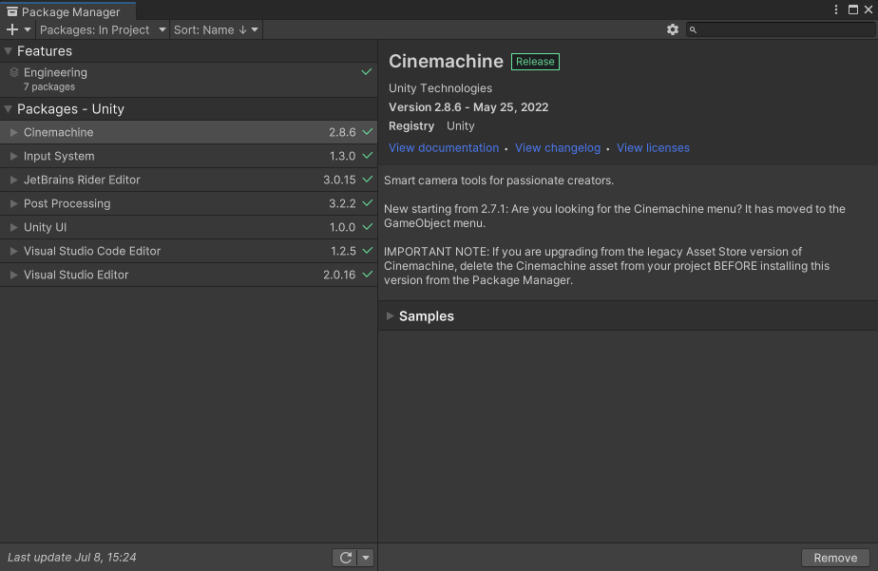This screenshot has height=571, width=878.
Task: Expand JetBrains Rider Editor versions arrow
Action: tap(14, 180)
